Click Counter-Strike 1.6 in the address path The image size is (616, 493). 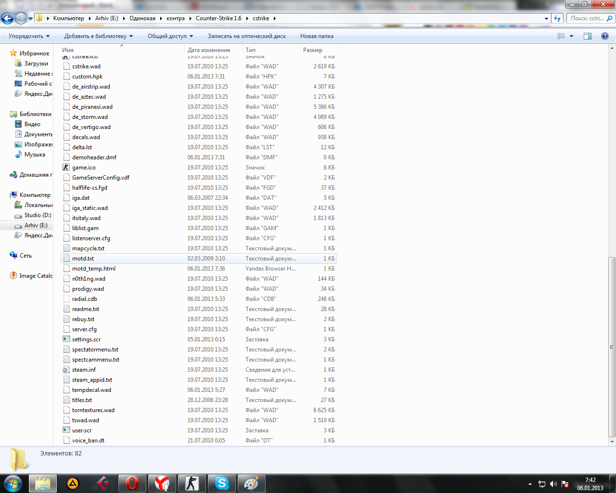point(218,18)
